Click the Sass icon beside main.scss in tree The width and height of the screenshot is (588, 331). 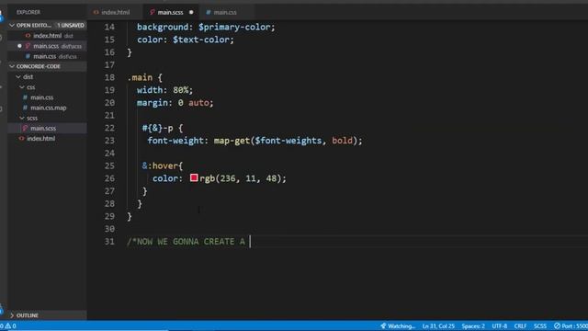[25, 128]
